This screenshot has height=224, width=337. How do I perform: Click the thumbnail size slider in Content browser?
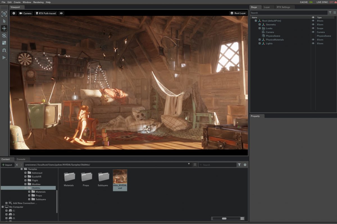point(224,218)
